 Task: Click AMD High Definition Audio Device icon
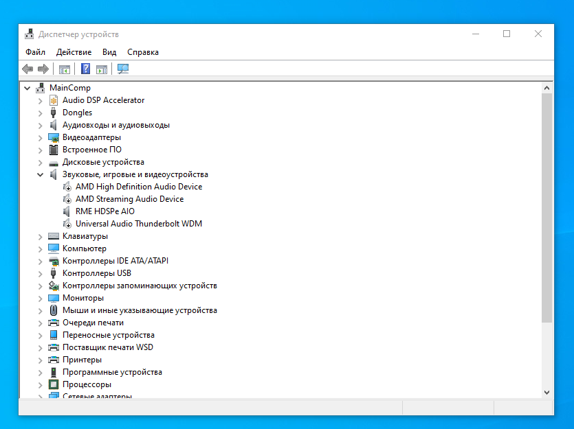67,187
